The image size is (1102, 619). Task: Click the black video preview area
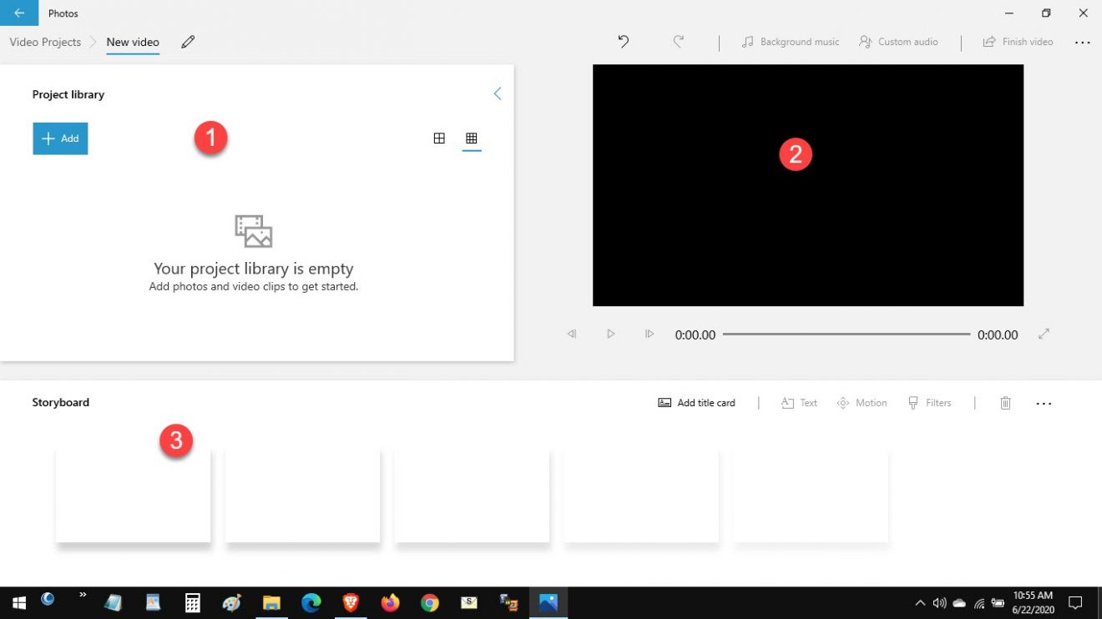[x=808, y=185]
